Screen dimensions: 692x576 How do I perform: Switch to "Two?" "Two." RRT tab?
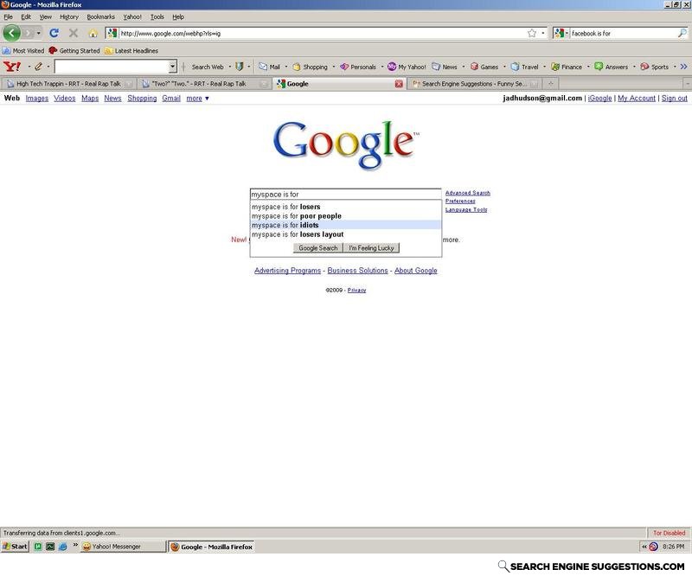pyautogui.click(x=205, y=83)
